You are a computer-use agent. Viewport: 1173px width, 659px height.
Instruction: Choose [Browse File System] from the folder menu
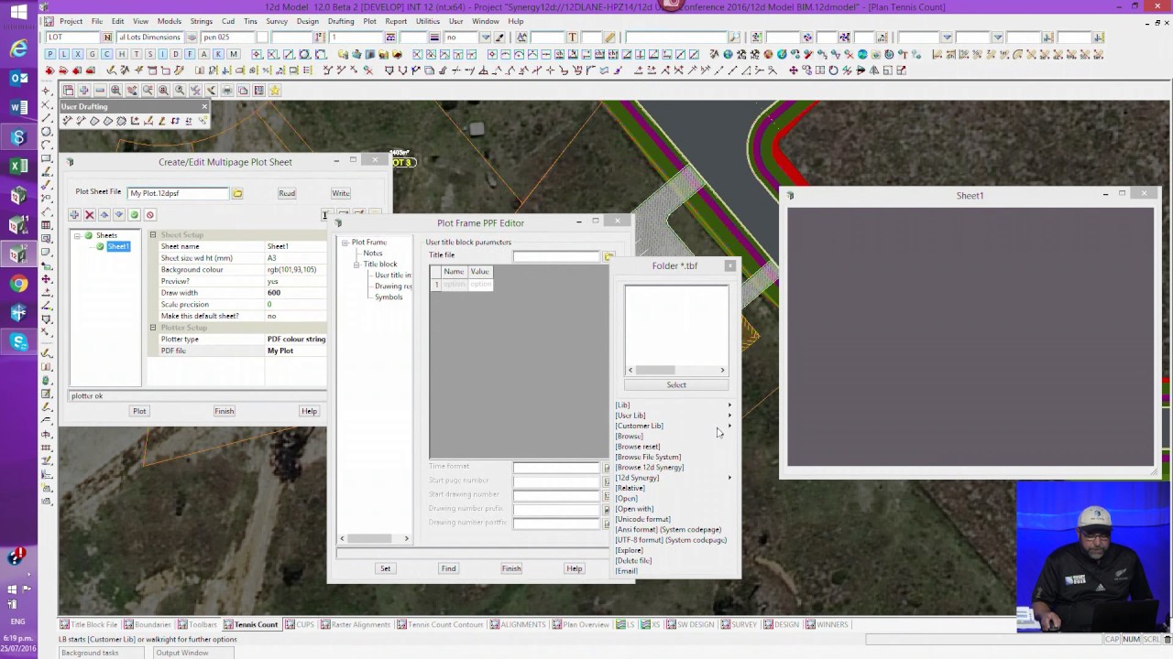pos(648,457)
